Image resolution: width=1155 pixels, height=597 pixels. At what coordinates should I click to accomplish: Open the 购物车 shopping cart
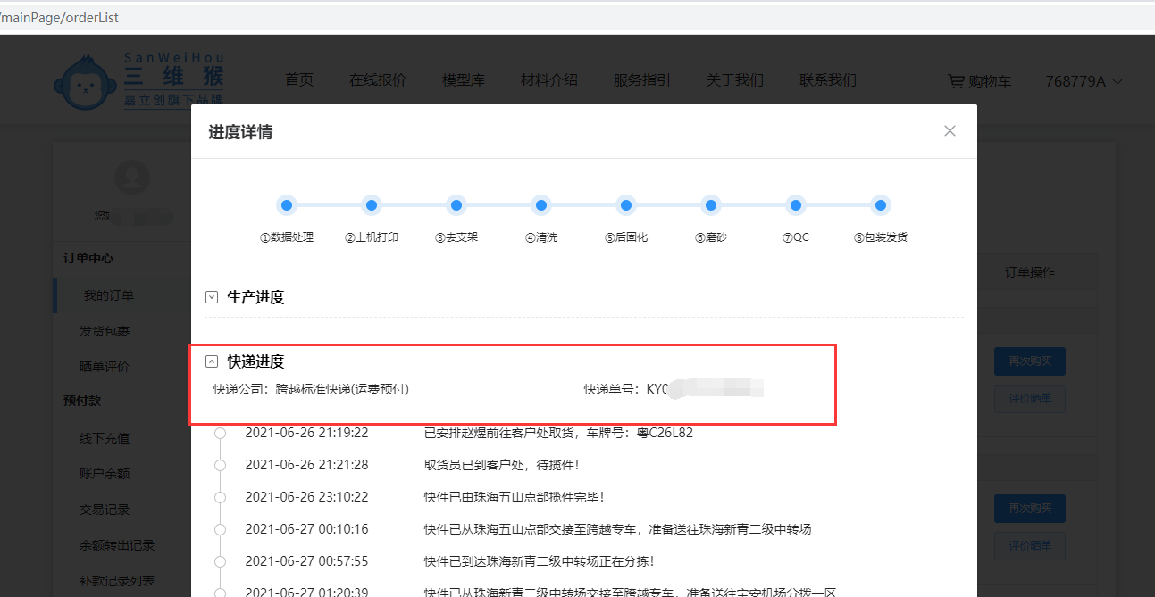pos(979,81)
